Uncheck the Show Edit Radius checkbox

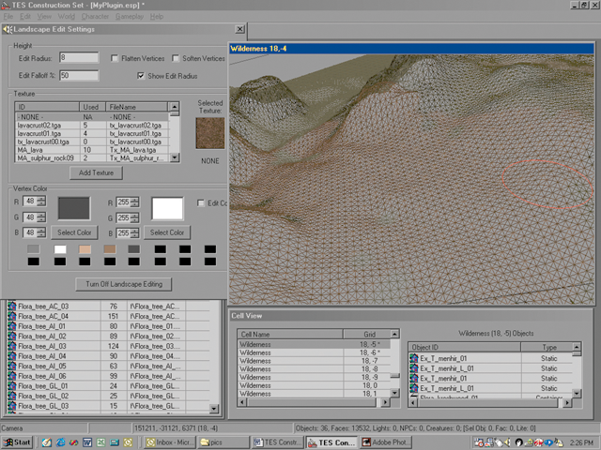point(141,75)
